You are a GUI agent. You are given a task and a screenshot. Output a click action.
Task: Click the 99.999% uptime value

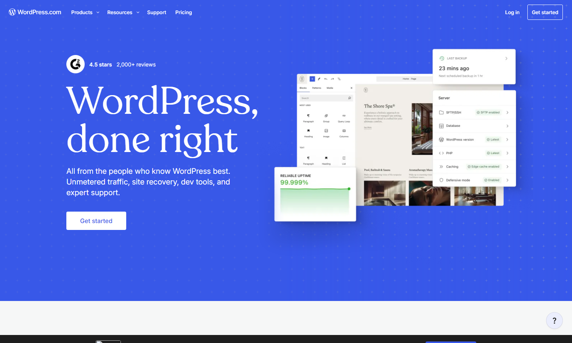(294, 183)
